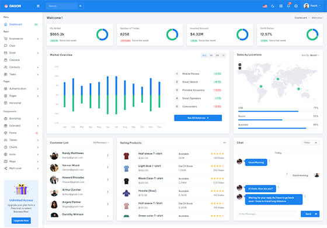Toggle dark mode moon icon in header
This screenshot has width=327, height=228.
(273, 6)
